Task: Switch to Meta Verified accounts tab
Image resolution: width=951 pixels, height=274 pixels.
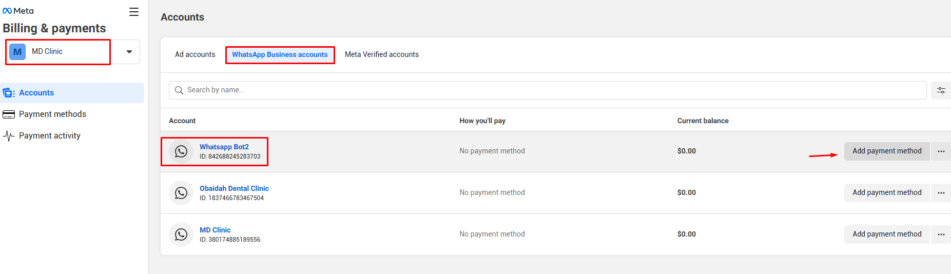Action: point(381,54)
